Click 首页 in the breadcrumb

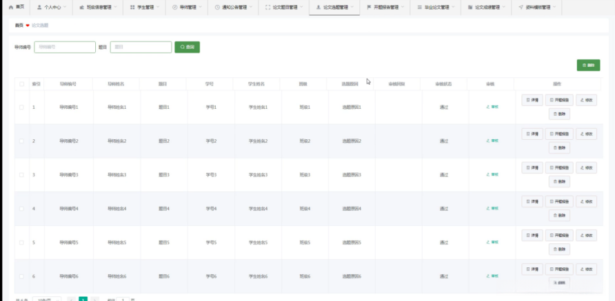(x=19, y=25)
